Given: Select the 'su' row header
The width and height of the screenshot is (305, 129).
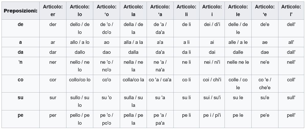Looking at the screenshot, I should [x=20, y=101].
